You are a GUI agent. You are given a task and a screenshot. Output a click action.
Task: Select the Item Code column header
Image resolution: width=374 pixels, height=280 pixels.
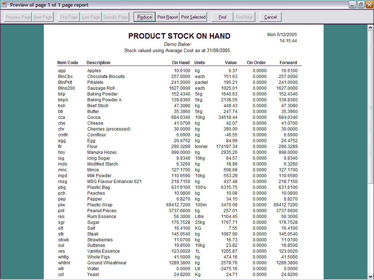point(68,63)
